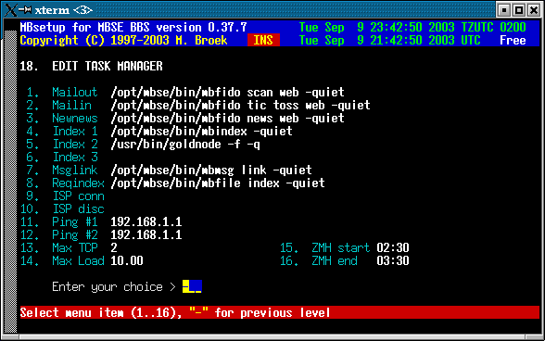The width and height of the screenshot is (545, 341).
Task: Select the Msglink menu entry
Action: coord(62,170)
